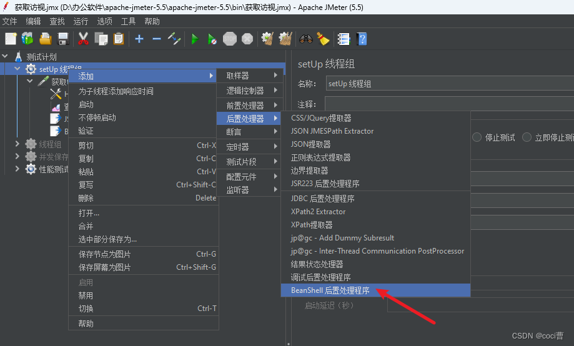
Task: Click the gear icon of setUp 线程组
Action: click(x=31, y=69)
